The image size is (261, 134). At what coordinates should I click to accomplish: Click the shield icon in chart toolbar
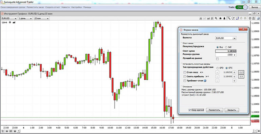[x=250, y=18]
